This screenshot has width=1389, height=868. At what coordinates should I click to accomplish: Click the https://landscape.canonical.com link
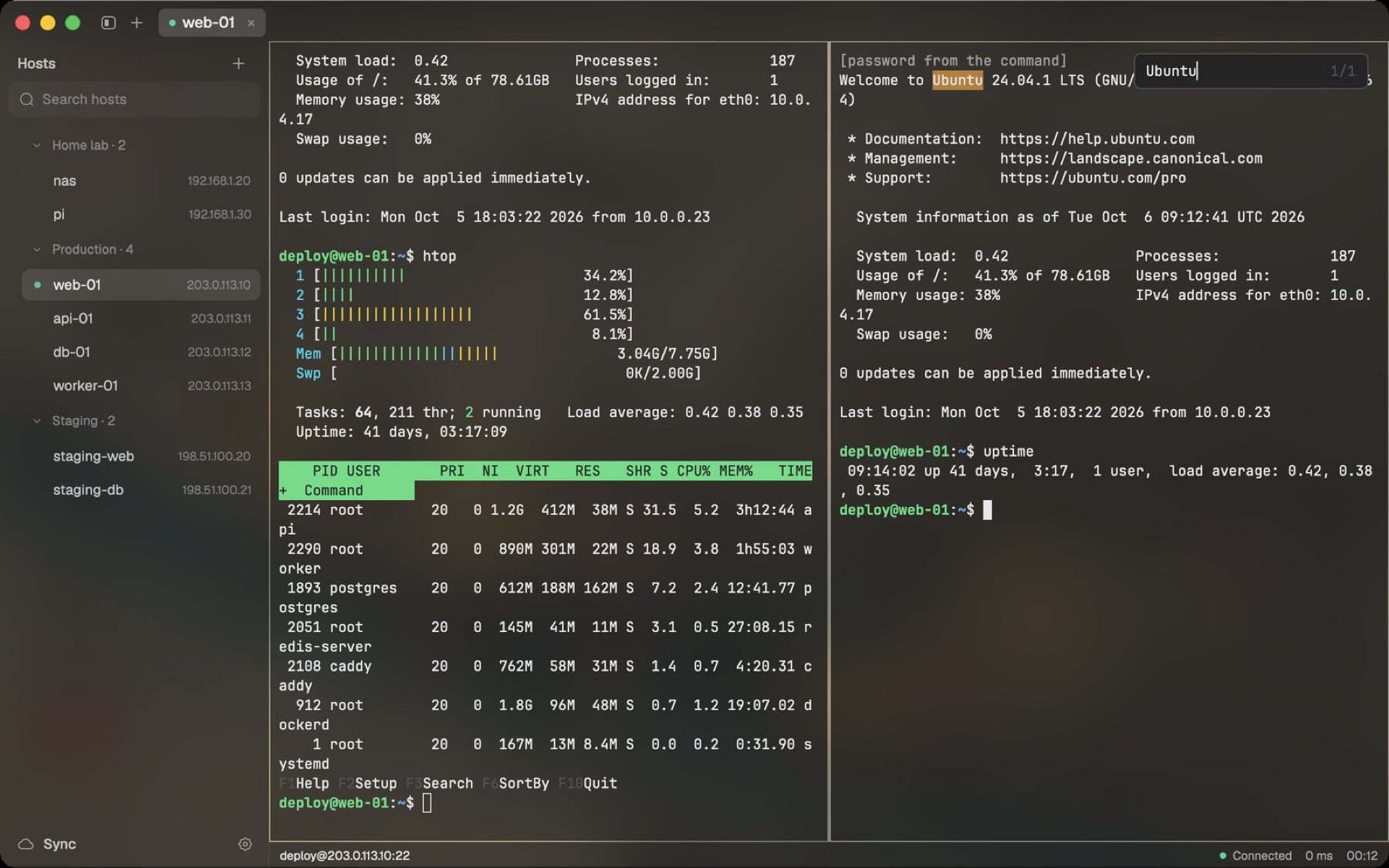[1131, 158]
